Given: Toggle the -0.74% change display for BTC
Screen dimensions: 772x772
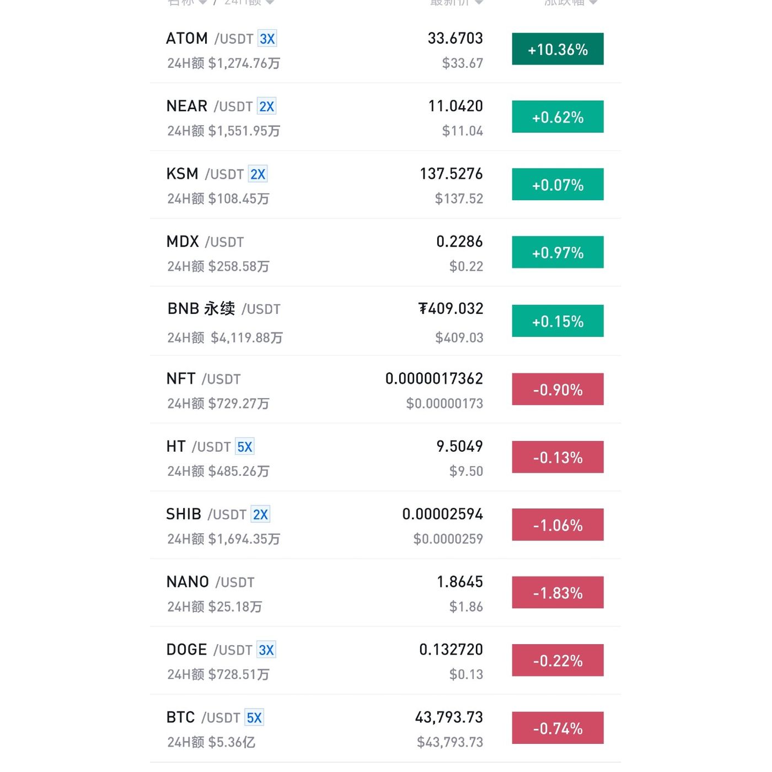Looking at the screenshot, I should pos(557,728).
